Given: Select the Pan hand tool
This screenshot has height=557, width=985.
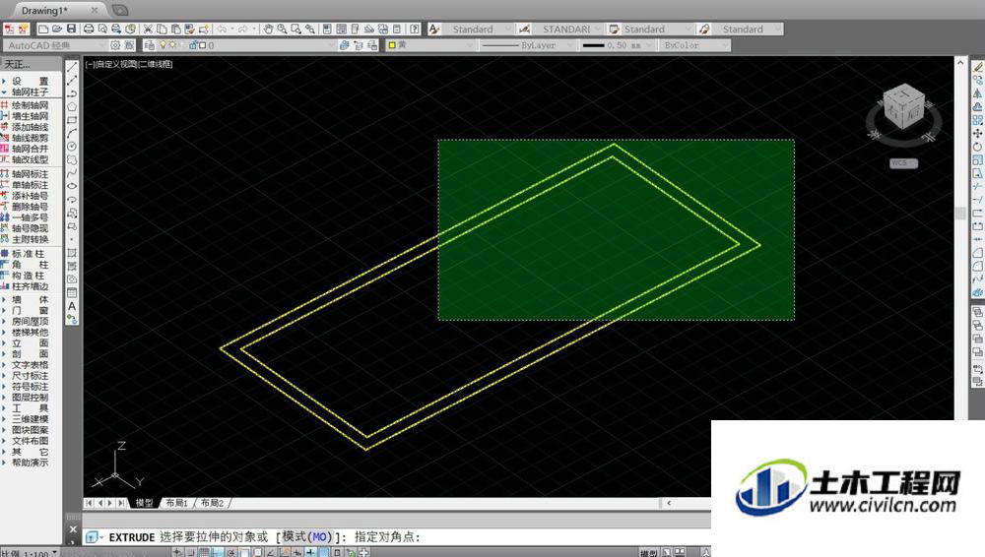Looking at the screenshot, I should 268,29.
